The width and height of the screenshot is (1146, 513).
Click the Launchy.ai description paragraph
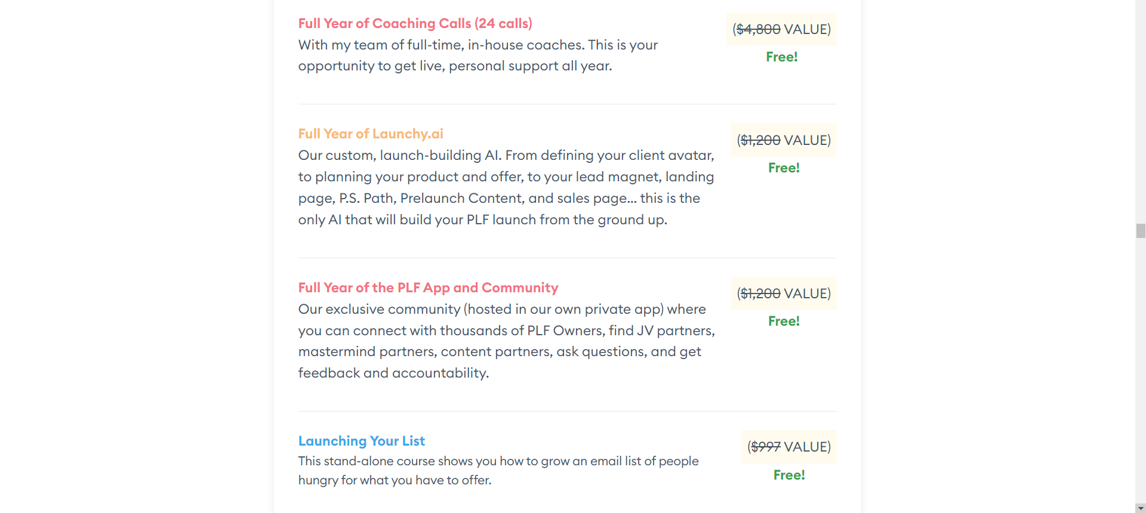(506, 187)
